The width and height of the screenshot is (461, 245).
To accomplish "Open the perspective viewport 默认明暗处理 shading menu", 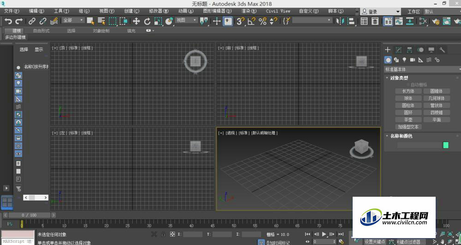I will pyautogui.click(x=265, y=133).
